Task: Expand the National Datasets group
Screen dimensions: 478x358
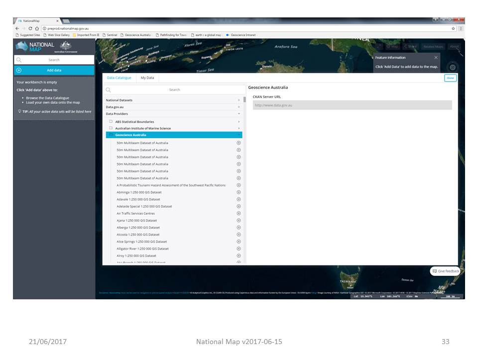Action: coord(239,100)
